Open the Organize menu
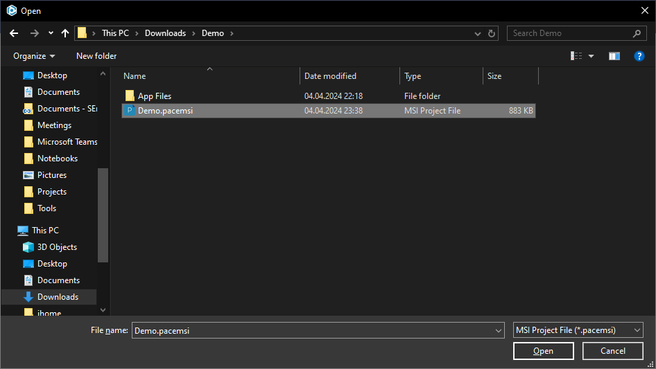Screen dimensions: 656x369 [34, 56]
